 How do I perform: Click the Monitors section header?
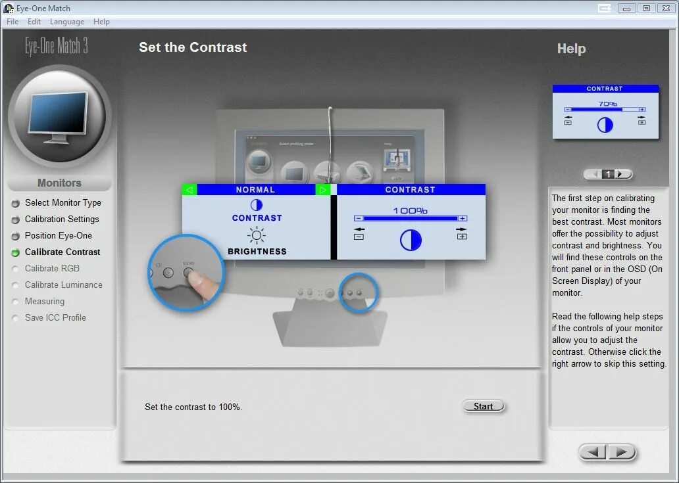pyautogui.click(x=59, y=183)
